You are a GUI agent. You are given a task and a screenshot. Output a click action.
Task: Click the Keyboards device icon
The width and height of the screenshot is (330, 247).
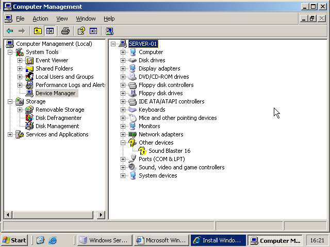[x=133, y=110]
